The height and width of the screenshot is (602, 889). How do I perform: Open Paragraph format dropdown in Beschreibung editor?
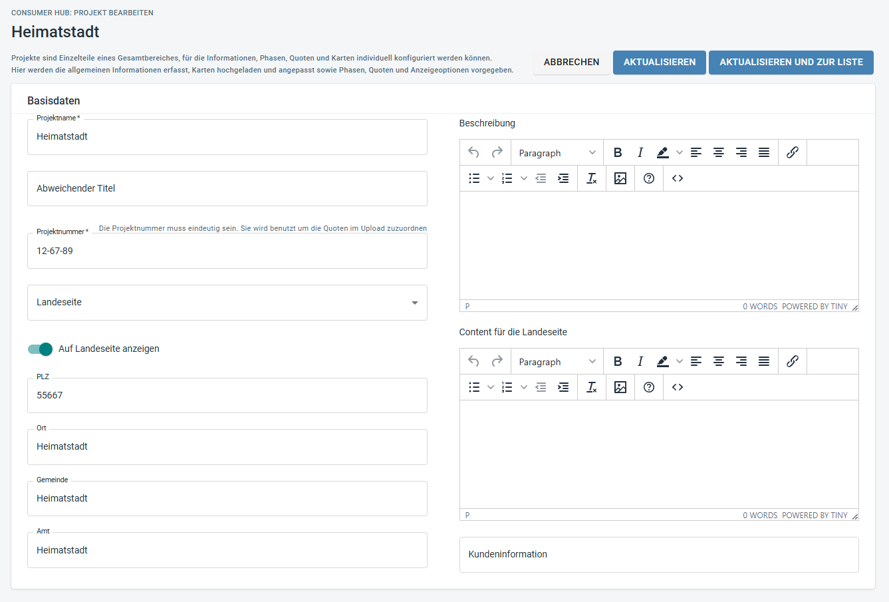557,153
